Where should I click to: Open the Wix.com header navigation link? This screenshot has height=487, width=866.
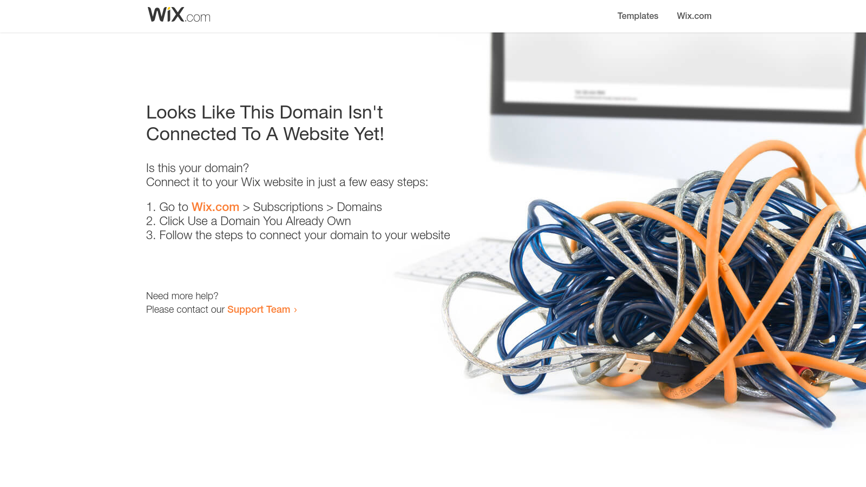(x=694, y=16)
